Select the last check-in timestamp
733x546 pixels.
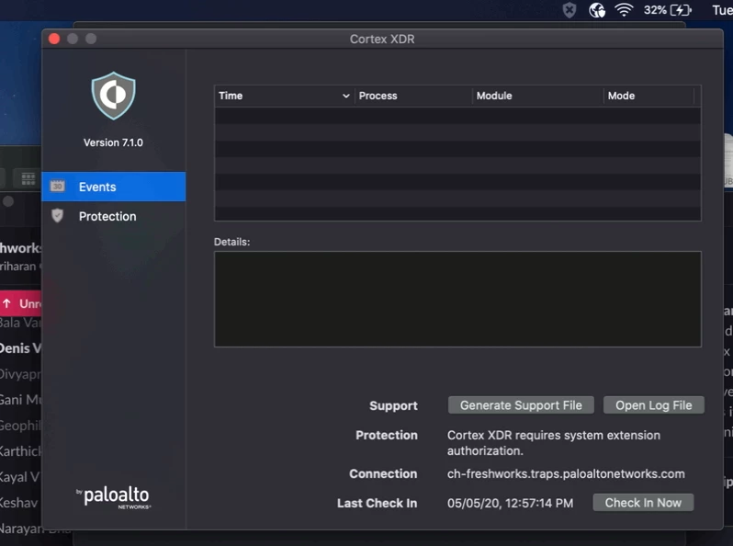pos(510,503)
